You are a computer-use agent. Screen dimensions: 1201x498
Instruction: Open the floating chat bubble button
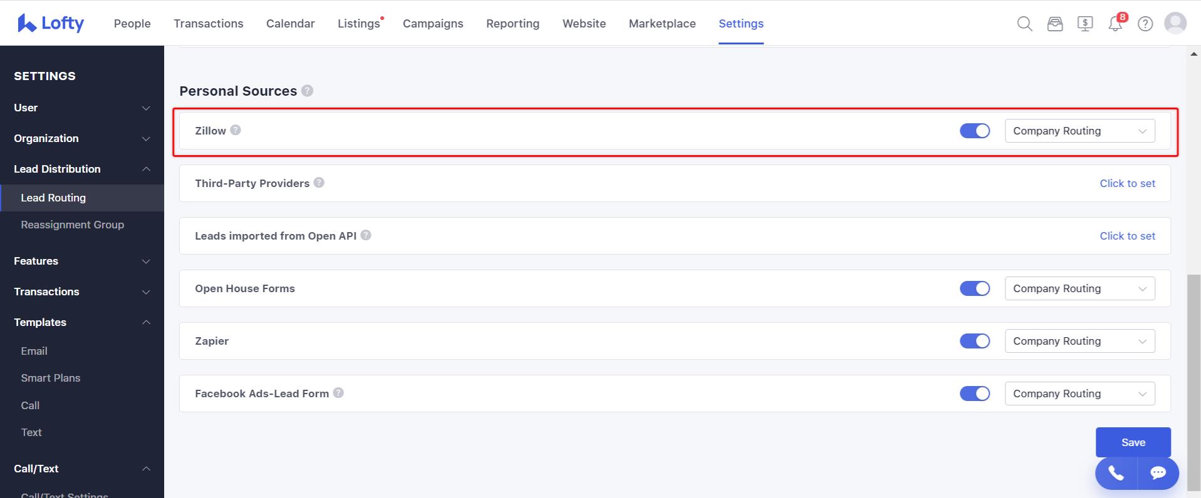click(1158, 473)
